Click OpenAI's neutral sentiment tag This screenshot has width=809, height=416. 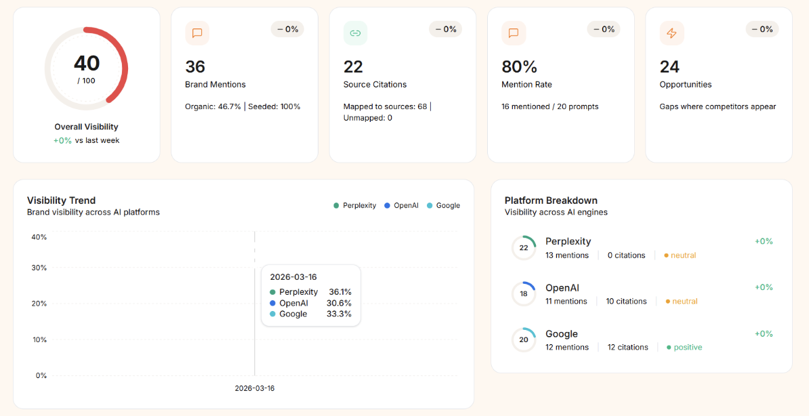tap(682, 301)
